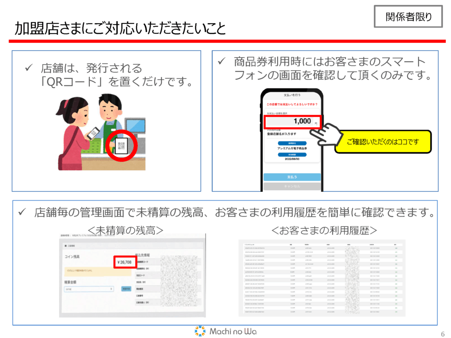Click the QR code circled in red
This screenshot has height=338, width=451.
coord(122,147)
